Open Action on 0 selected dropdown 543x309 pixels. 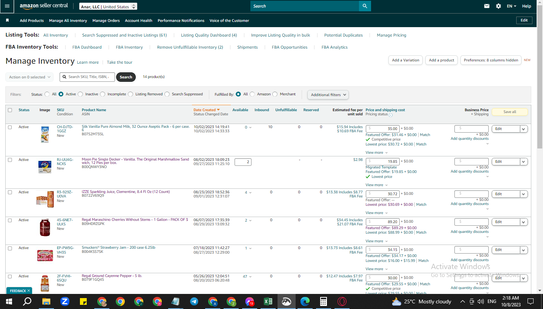[29, 77]
